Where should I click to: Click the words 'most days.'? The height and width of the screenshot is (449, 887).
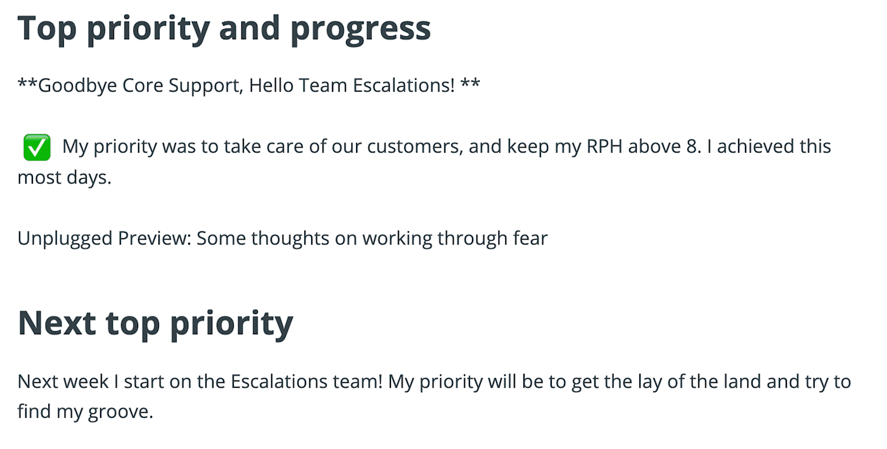pos(65,178)
